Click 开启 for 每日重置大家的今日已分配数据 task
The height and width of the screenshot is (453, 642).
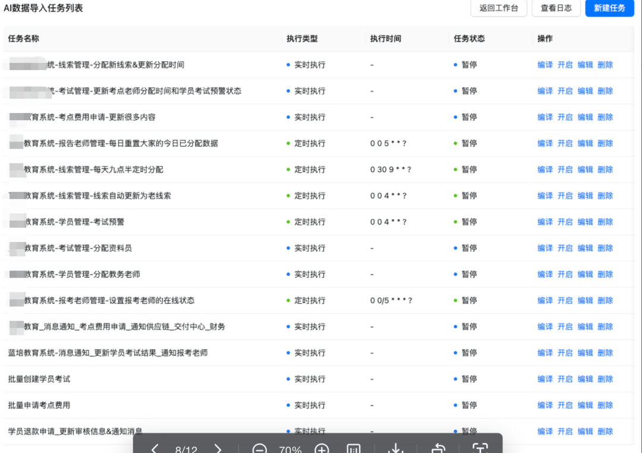[565, 143]
